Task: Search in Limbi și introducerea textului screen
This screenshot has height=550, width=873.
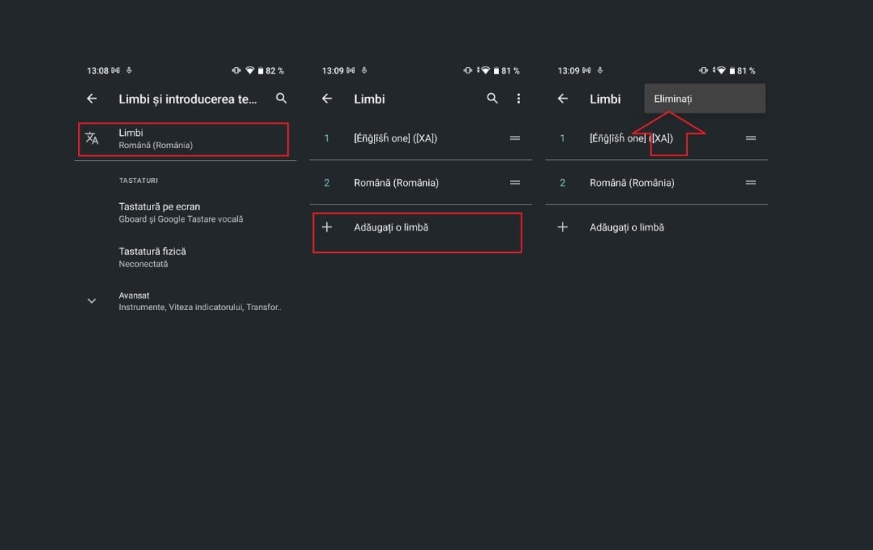Action: coord(281,98)
